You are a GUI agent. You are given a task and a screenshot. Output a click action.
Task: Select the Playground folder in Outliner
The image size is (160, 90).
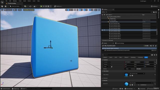click(113, 18)
